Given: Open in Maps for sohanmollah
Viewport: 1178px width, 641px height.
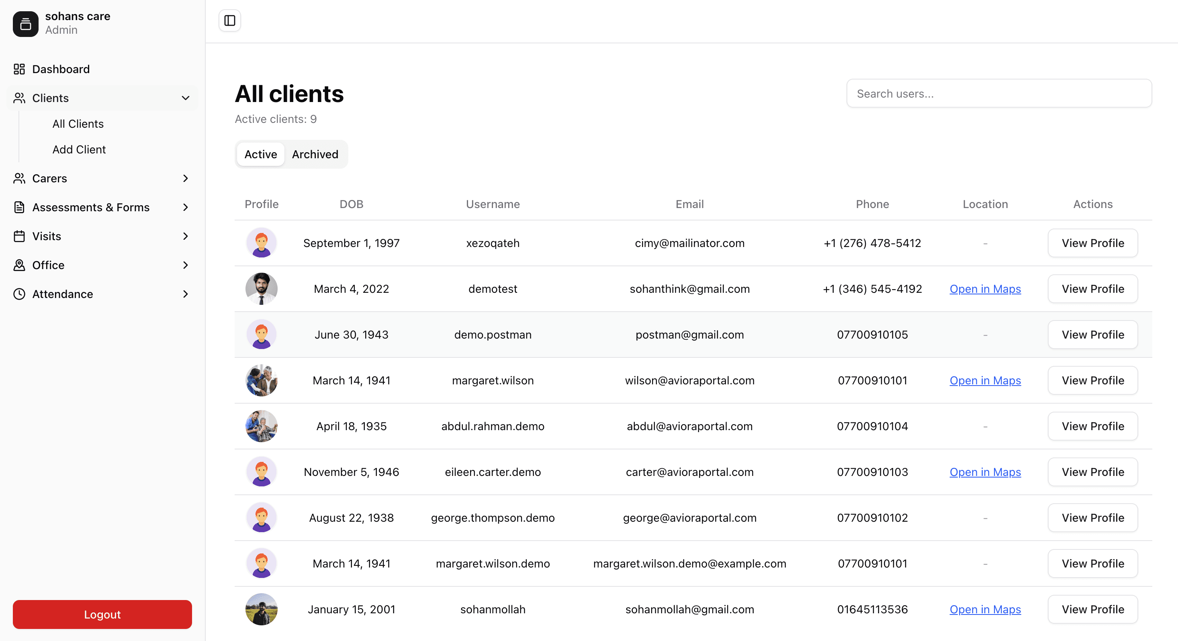Looking at the screenshot, I should point(985,609).
